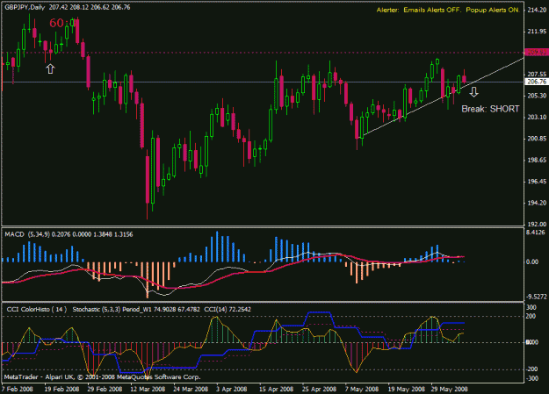Select the white rising trendline
The width and height of the screenshot is (549, 394).
[x=443, y=97]
